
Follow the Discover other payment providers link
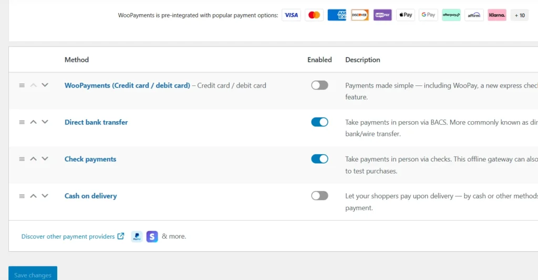(x=68, y=236)
